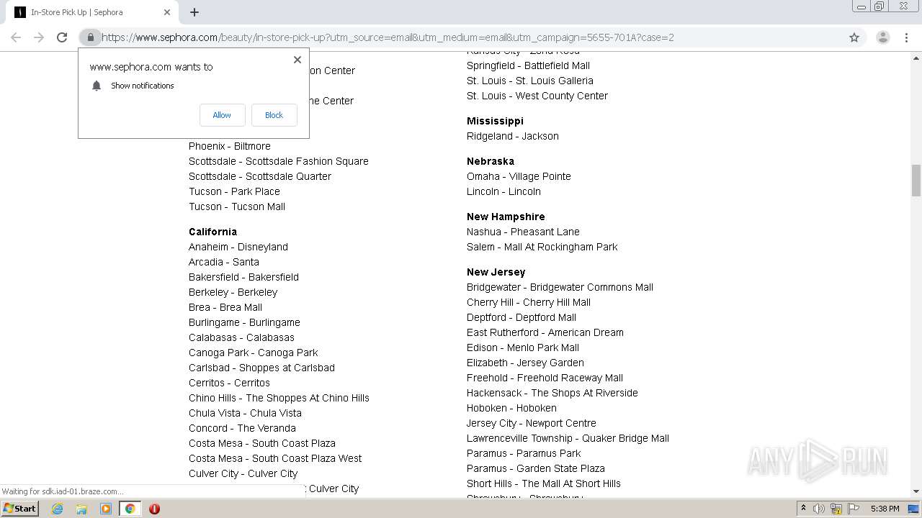Image resolution: width=922 pixels, height=518 pixels.
Task: Click 'Tucson - Tucson Mall'
Action: (x=237, y=206)
